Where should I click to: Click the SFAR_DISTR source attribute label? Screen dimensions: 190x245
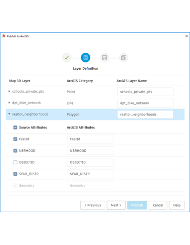pos(29,174)
